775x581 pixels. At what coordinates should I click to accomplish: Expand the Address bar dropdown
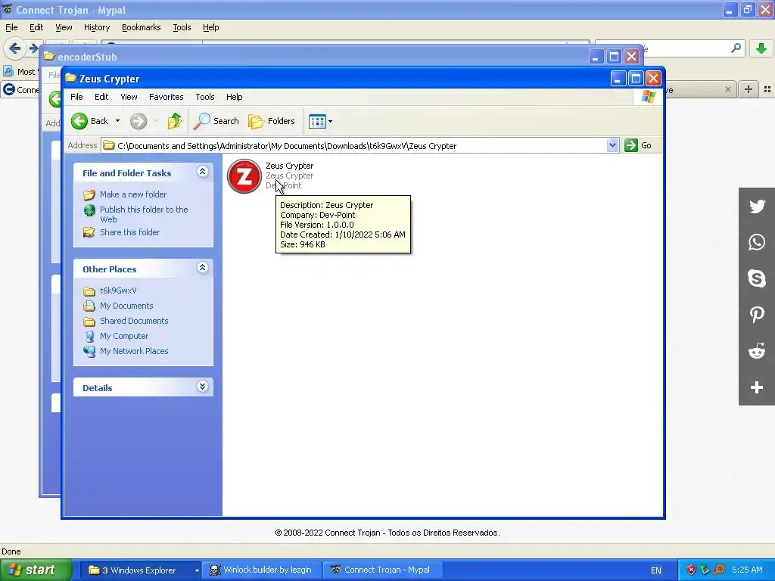612,145
